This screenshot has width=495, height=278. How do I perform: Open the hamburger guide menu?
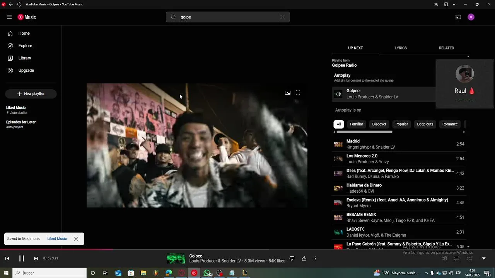pos(9,17)
